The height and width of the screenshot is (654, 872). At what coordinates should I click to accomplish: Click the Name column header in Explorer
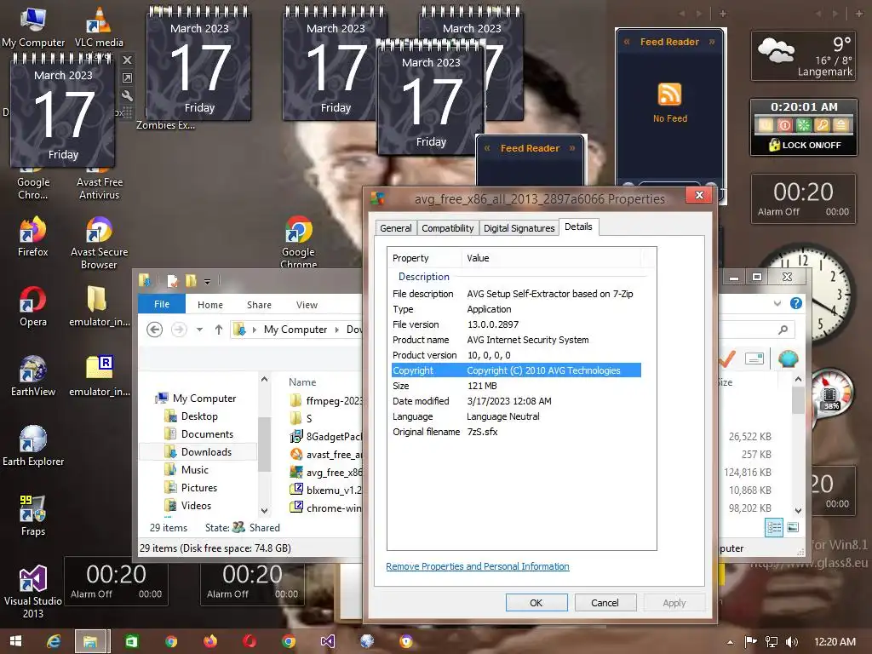tap(302, 382)
